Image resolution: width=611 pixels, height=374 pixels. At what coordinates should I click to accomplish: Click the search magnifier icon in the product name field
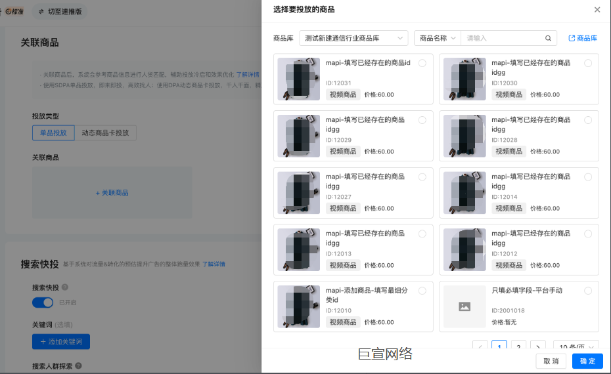click(x=548, y=38)
